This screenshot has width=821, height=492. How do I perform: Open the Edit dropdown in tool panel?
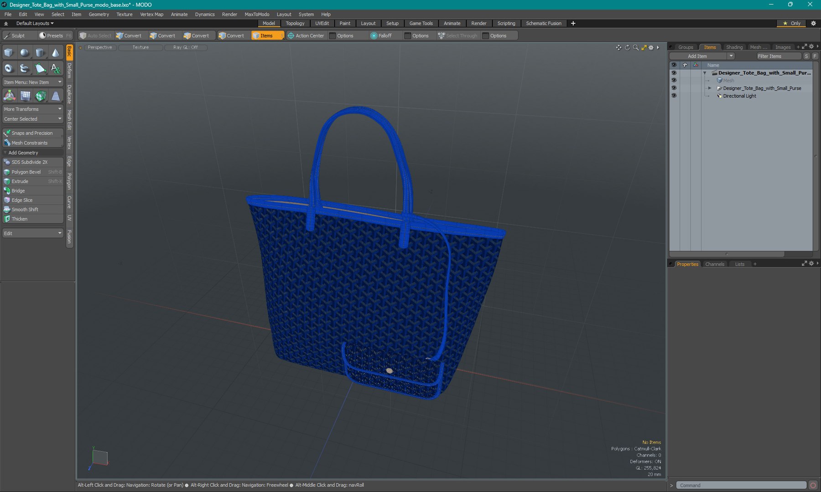click(33, 233)
